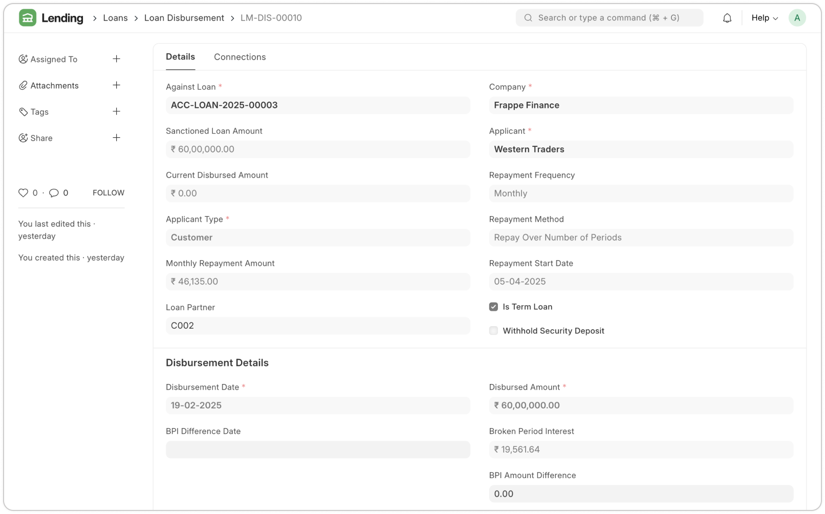
Task: Click the FOLLOW button
Action: tap(108, 193)
